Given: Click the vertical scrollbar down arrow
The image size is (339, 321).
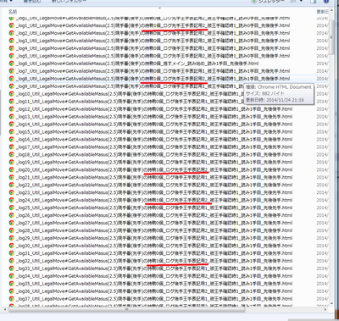Looking at the screenshot, I should click(331, 304).
